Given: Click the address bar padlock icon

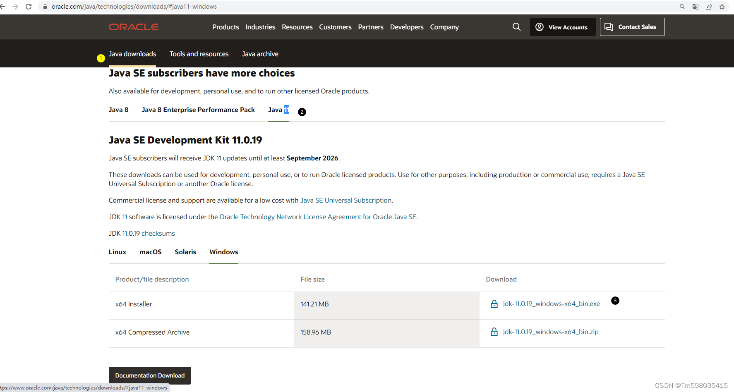Looking at the screenshot, I should pyautogui.click(x=45, y=7).
